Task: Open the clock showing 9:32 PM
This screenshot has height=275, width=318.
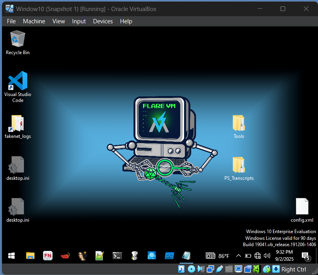Action: (284, 256)
